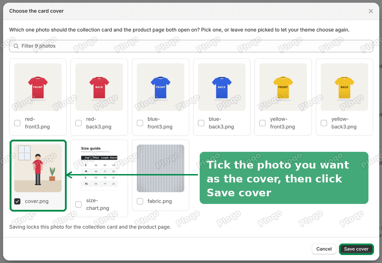
Task: Click the size-chart.png file name
Action: click(98, 204)
